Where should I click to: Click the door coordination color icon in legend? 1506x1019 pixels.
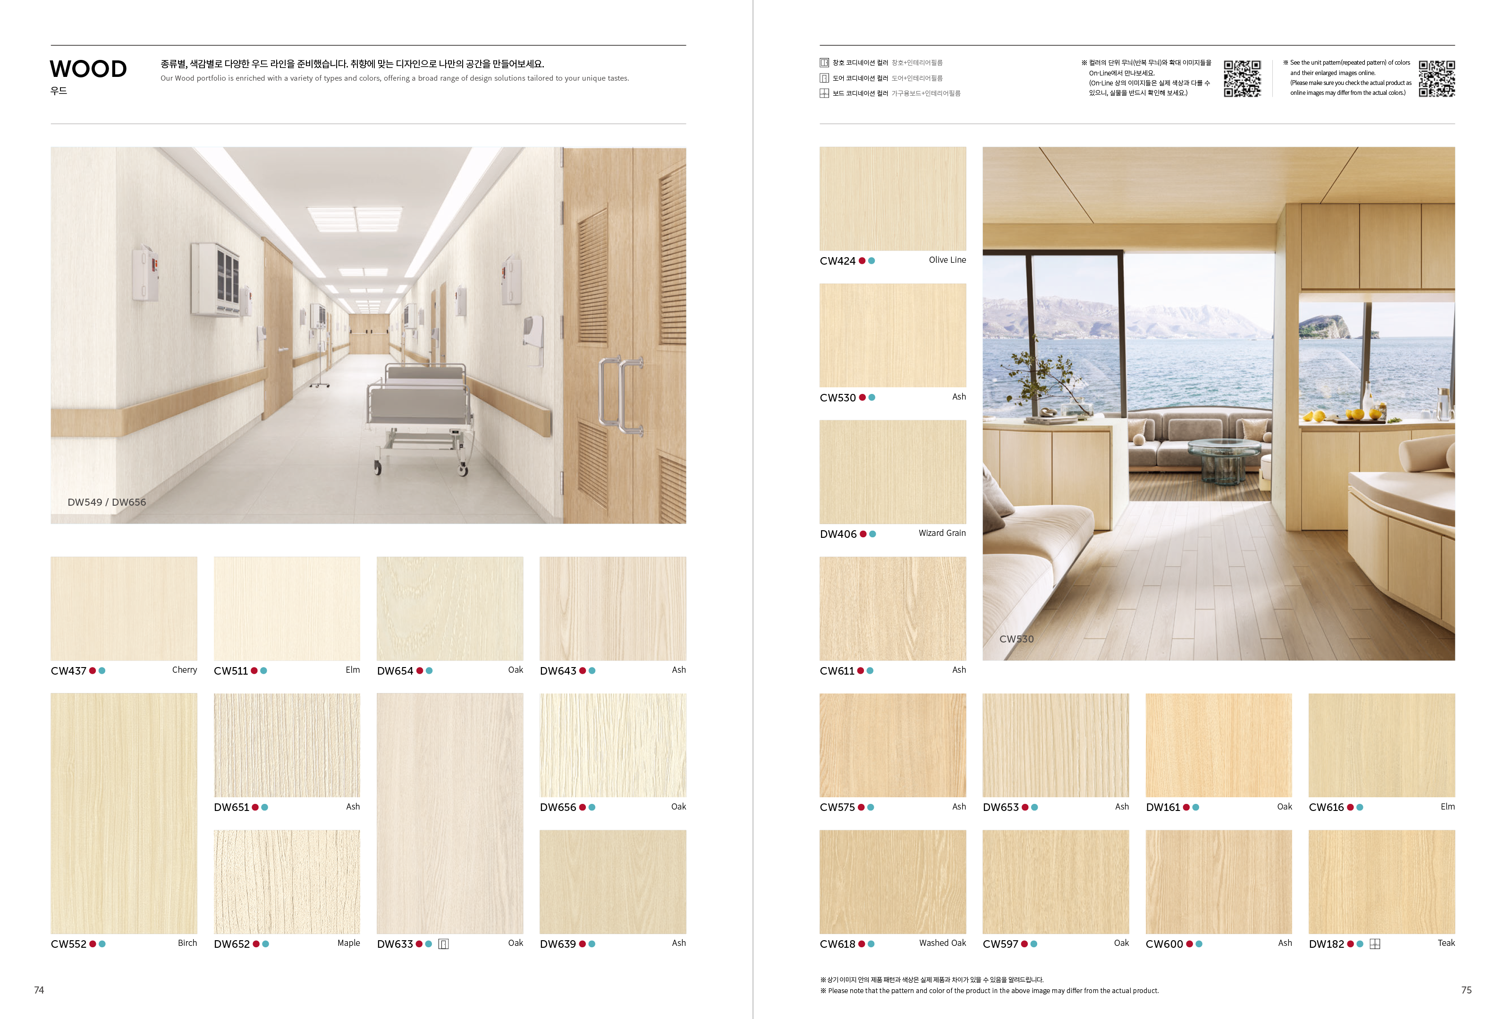(x=824, y=78)
